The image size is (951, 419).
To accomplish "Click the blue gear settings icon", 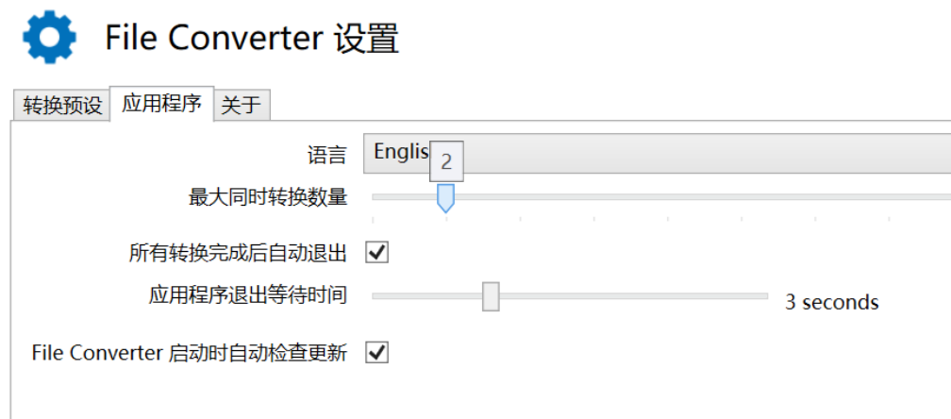I will pyautogui.click(x=49, y=39).
